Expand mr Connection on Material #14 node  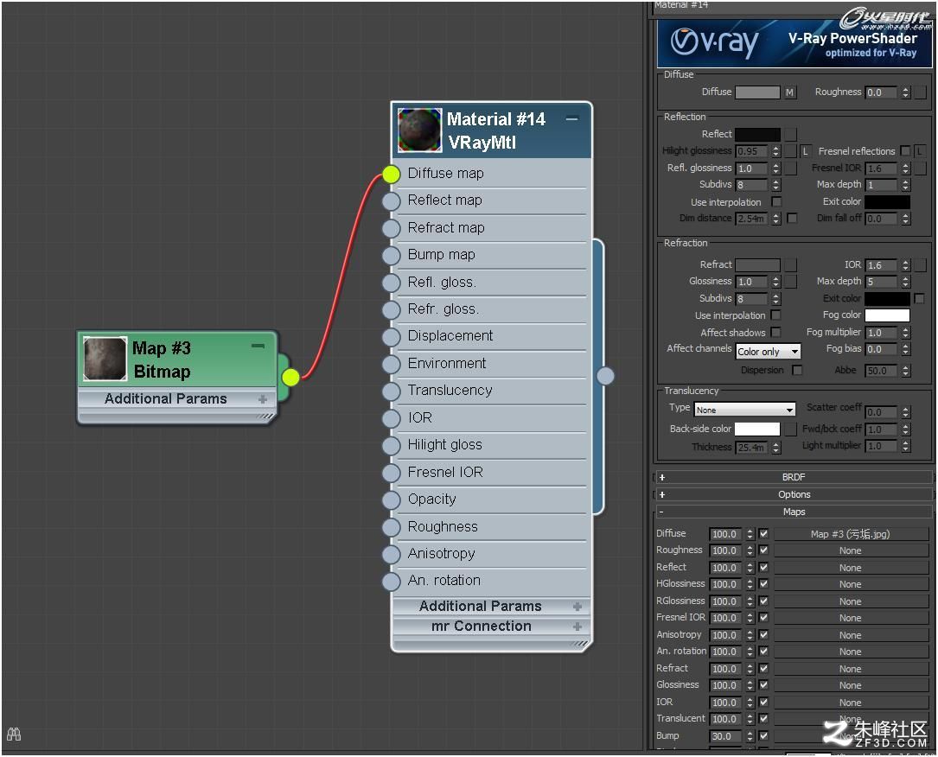click(x=577, y=627)
